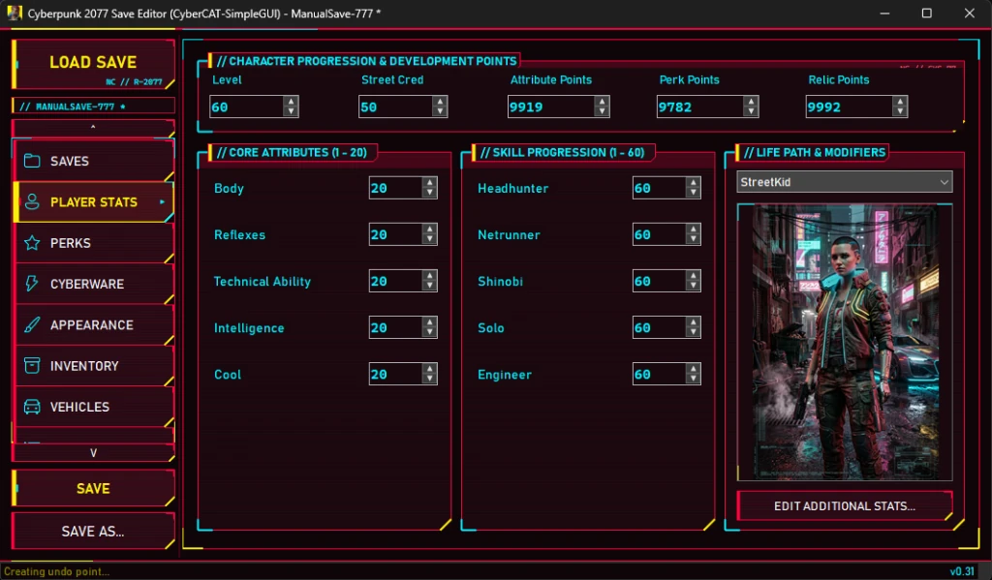The width and height of the screenshot is (992, 580).
Task: Decrease Attribute Points with down arrow
Action: 602,112
